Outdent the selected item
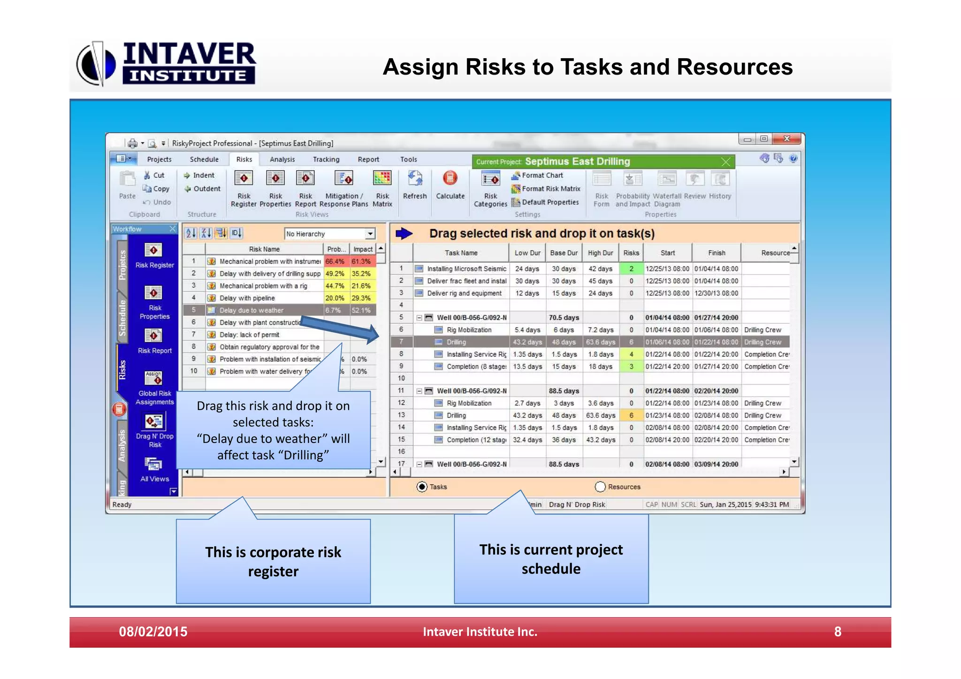The width and height of the screenshot is (961, 679). coord(202,189)
